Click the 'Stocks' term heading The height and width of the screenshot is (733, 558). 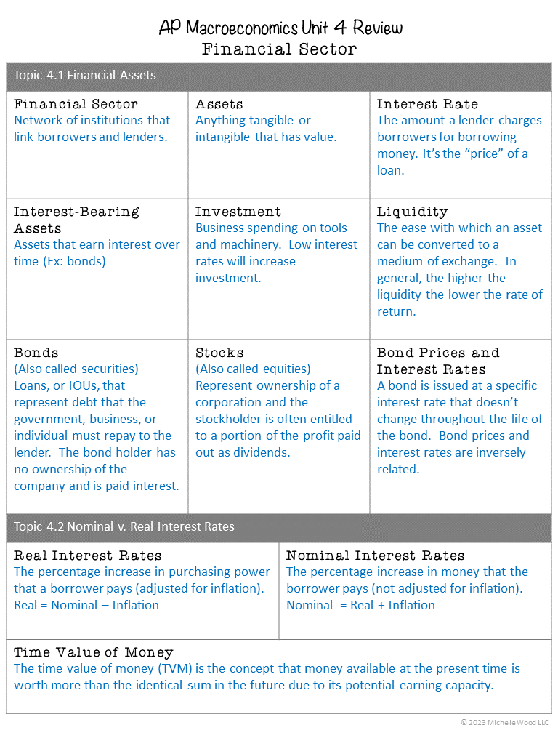pyautogui.click(x=219, y=353)
